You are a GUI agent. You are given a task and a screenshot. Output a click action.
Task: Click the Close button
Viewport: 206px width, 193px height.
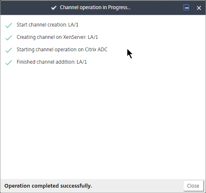pyautogui.click(x=193, y=186)
